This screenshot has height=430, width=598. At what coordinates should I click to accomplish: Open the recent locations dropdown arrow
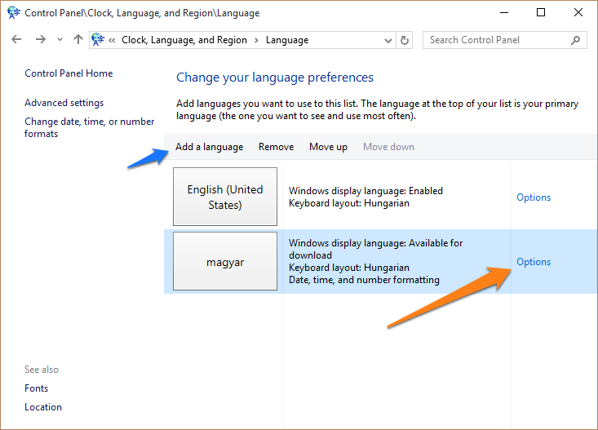60,40
